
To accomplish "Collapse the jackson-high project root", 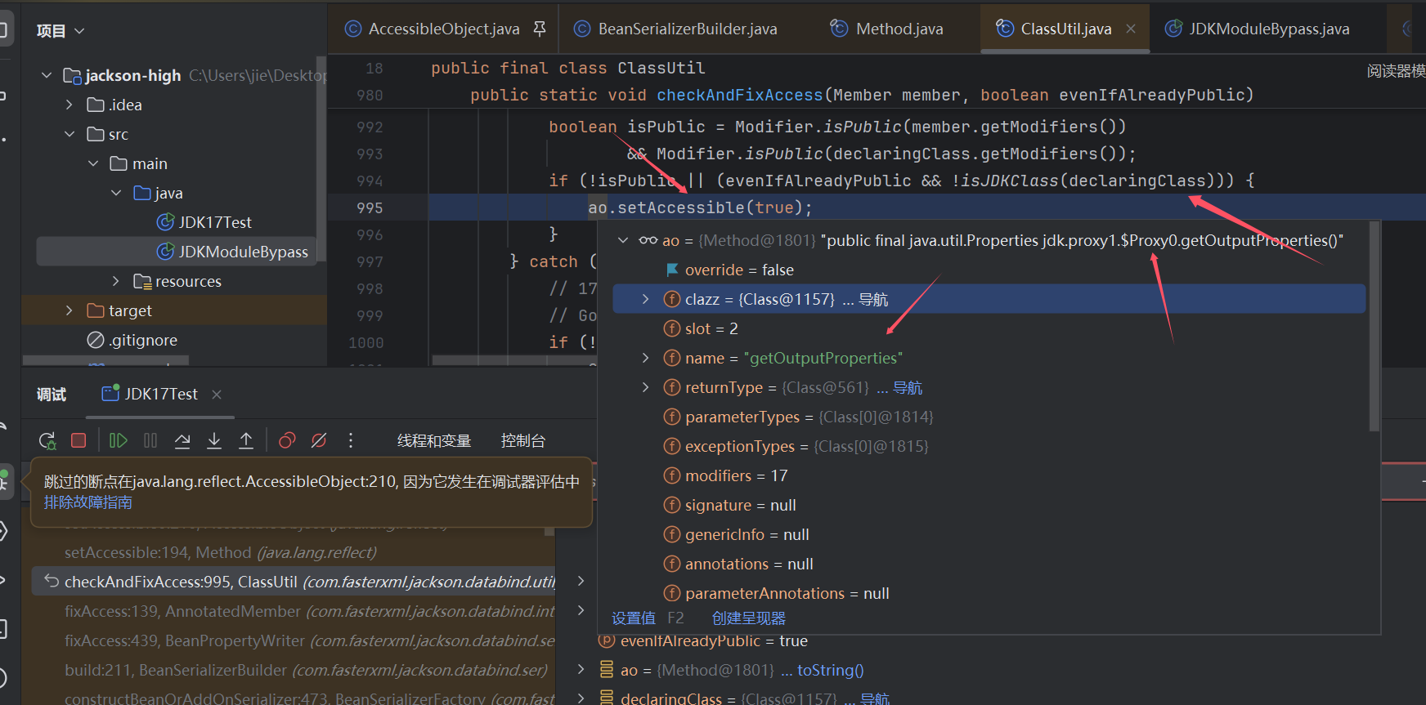I will pyautogui.click(x=47, y=75).
